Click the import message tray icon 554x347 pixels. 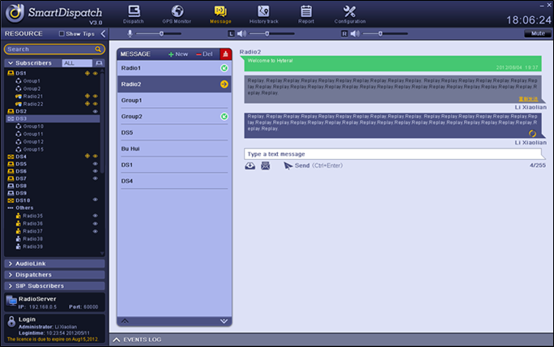249,165
